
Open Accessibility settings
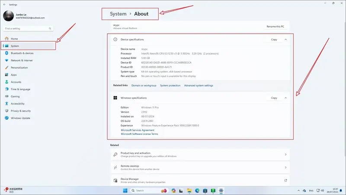(x=18, y=104)
